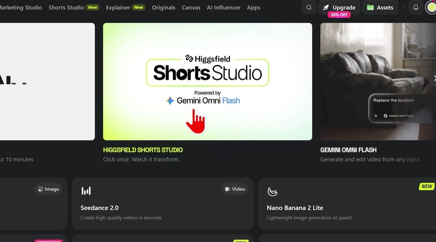Viewport: 436px width, 242px height.
Task: Click the Upgrade rocket button
Action: tap(339, 7)
